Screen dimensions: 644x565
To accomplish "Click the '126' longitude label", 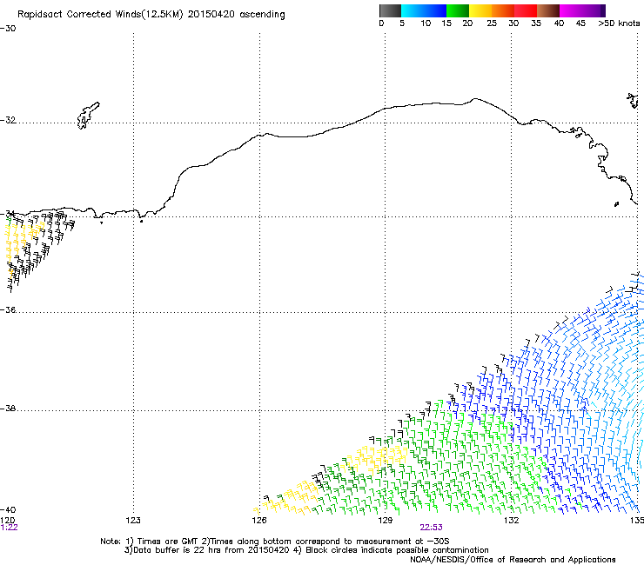I will pos(259,521).
